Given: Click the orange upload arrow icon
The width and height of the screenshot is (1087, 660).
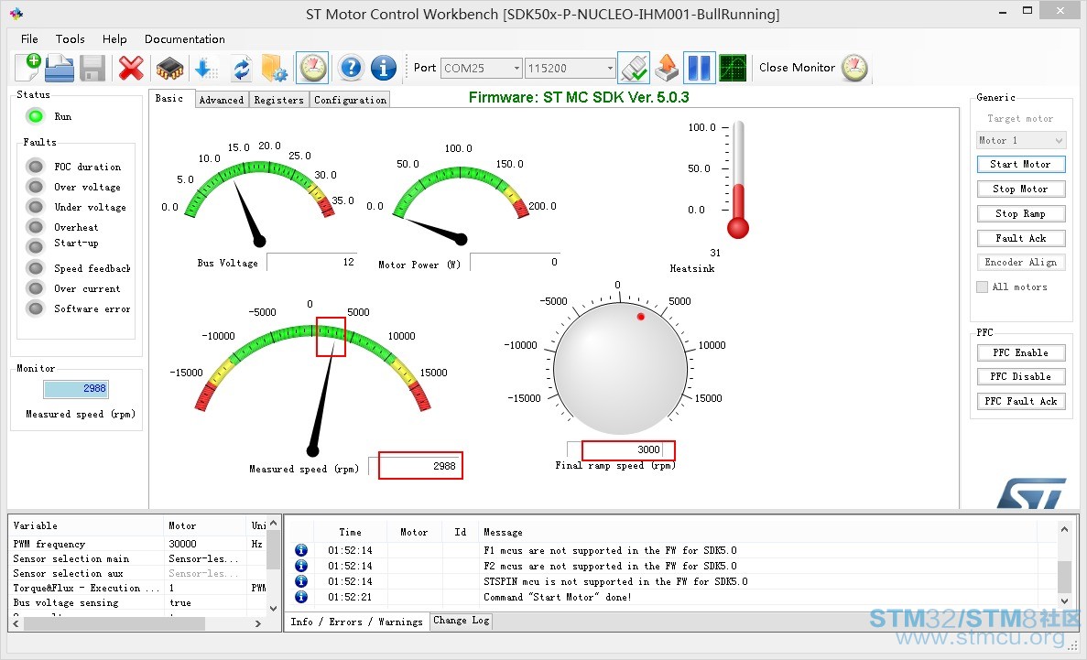Looking at the screenshot, I should 667,68.
